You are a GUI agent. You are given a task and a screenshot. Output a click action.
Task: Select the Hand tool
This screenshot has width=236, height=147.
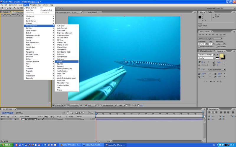click(6, 9)
